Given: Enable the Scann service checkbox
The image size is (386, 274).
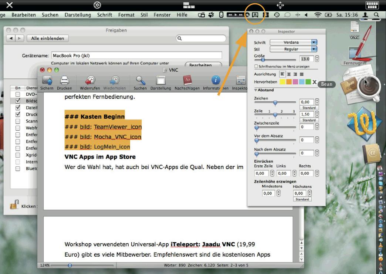Looking at the screenshot, I should [x=18, y=121].
